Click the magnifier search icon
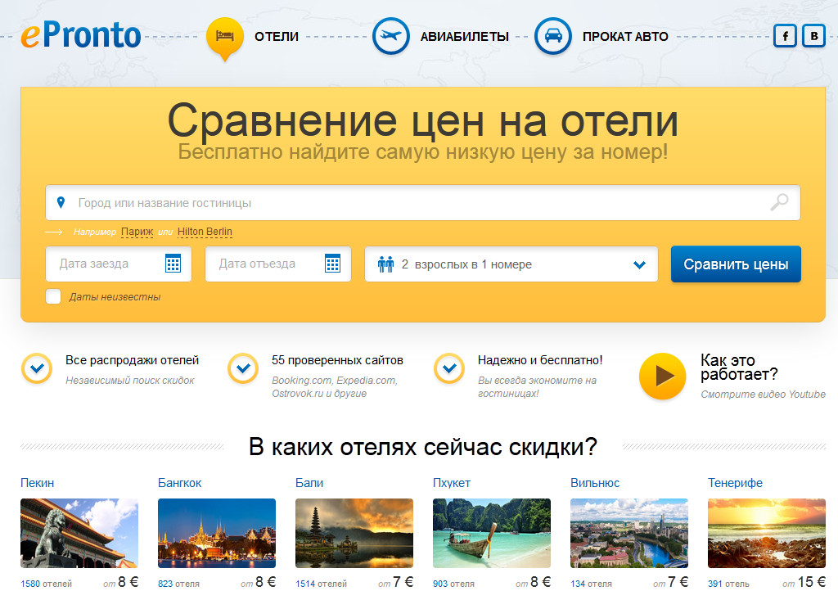This screenshot has height=609, width=838. [x=779, y=202]
